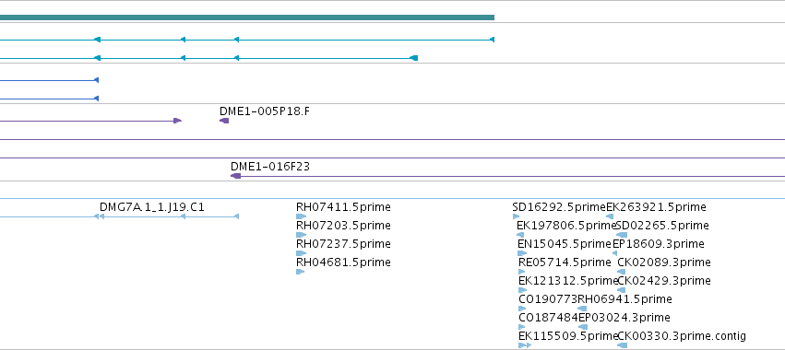This screenshot has height=350, width=785.
Task: Click the EP03024.3prime feature marker
Action: (x=583, y=327)
